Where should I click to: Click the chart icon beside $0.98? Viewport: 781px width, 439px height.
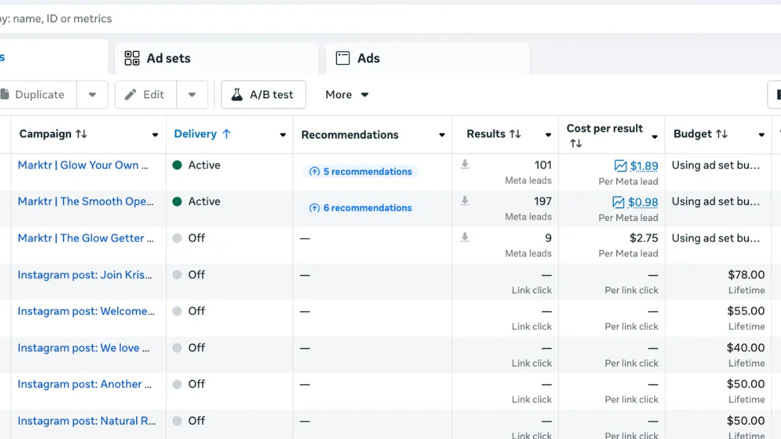coord(618,202)
